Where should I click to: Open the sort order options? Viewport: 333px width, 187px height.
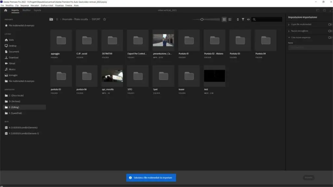238,19
